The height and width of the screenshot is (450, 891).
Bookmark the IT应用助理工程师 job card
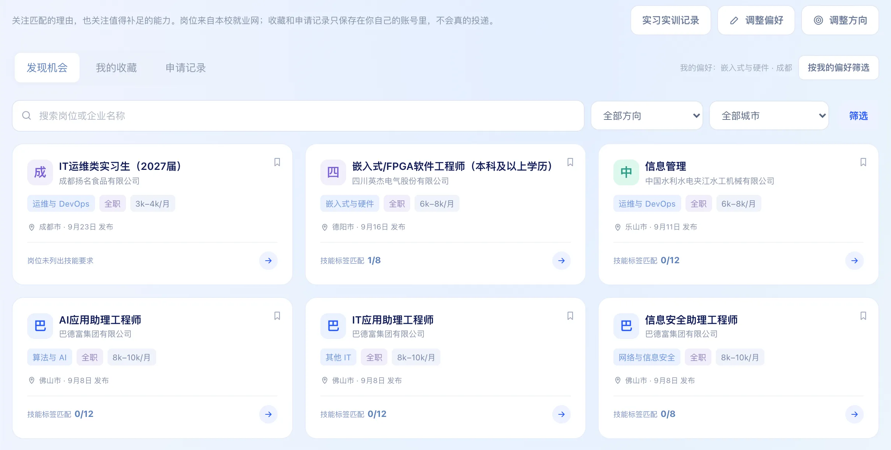pyautogui.click(x=570, y=316)
